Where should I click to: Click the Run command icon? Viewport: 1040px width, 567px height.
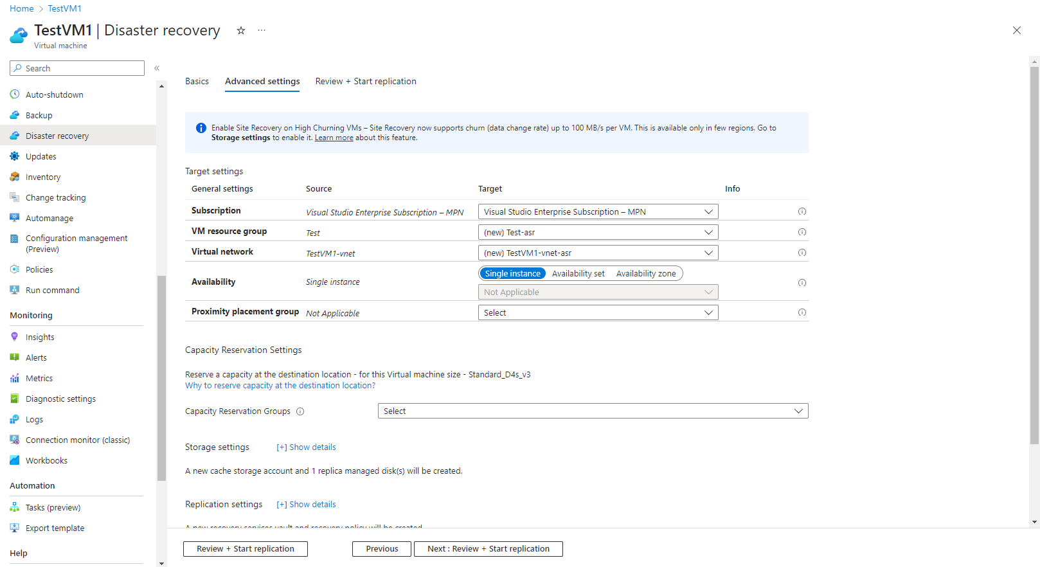15,290
